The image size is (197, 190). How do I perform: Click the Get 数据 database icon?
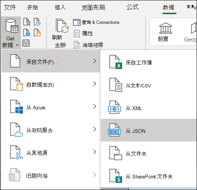12,26
